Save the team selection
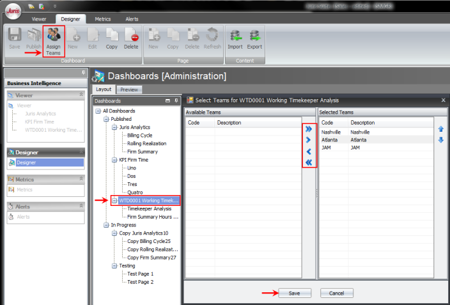Viewport: 450px width, 305px height. point(295,293)
